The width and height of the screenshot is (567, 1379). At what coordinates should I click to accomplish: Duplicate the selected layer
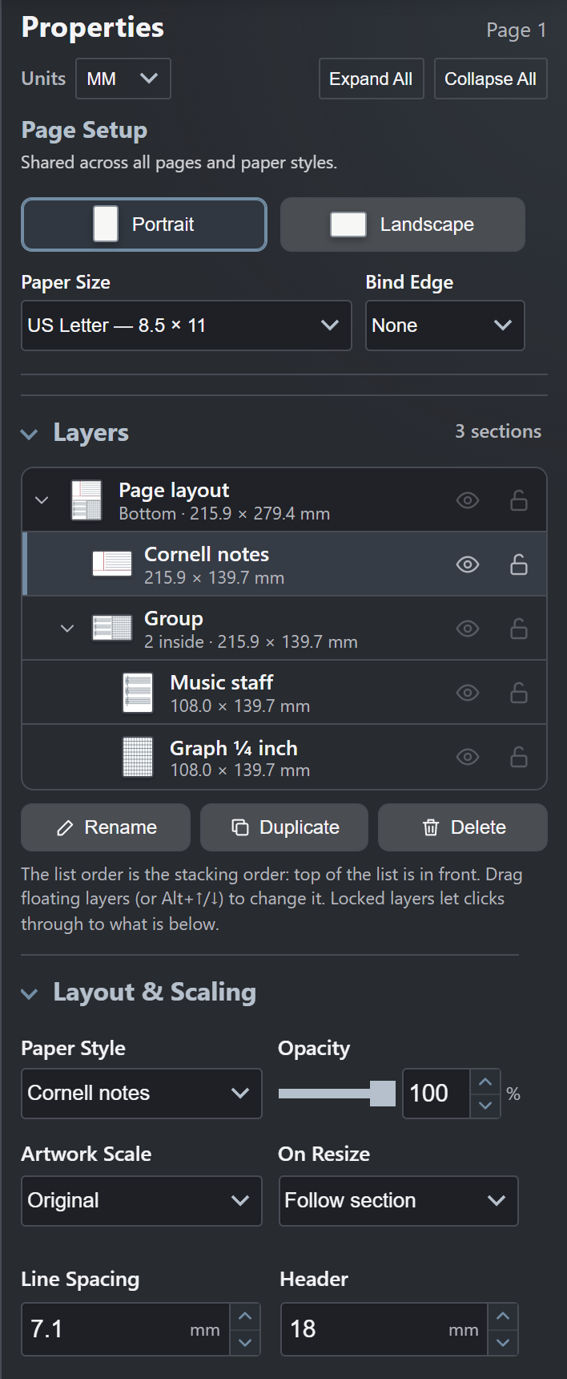284,827
